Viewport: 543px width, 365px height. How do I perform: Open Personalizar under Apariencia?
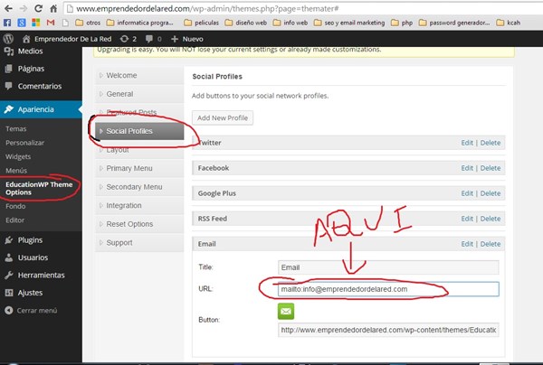[25, 143]
